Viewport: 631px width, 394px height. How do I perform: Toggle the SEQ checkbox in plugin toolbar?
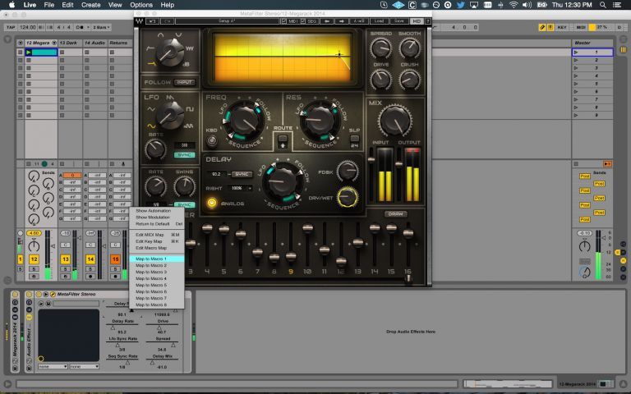pos(303,21)
